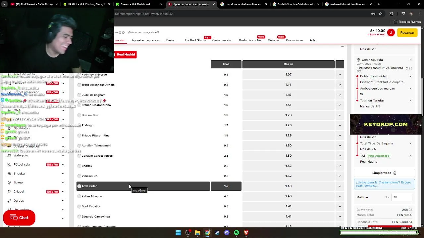This screenshot has height=238, width=424.
Task: Click the Fútbol sala sport icon
Action: coord(9,164)
